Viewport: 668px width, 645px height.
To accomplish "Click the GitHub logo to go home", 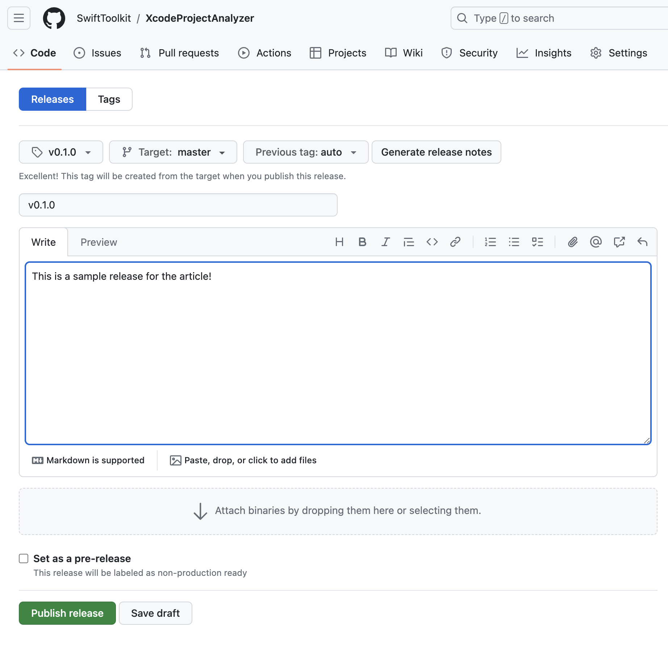I will click(54, 18).
